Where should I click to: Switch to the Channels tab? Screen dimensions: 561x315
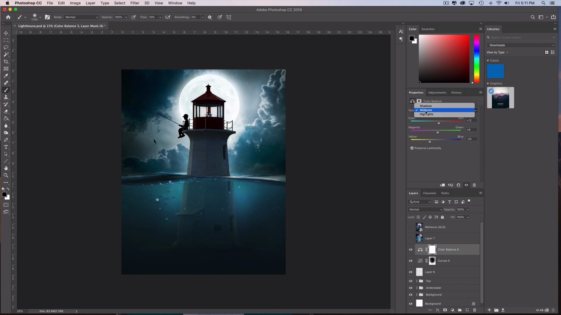tap(429, 193)
